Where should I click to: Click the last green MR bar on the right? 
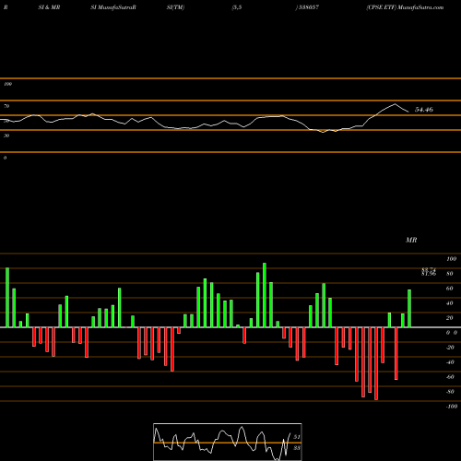pyautogui.click(x=409, y=308)
